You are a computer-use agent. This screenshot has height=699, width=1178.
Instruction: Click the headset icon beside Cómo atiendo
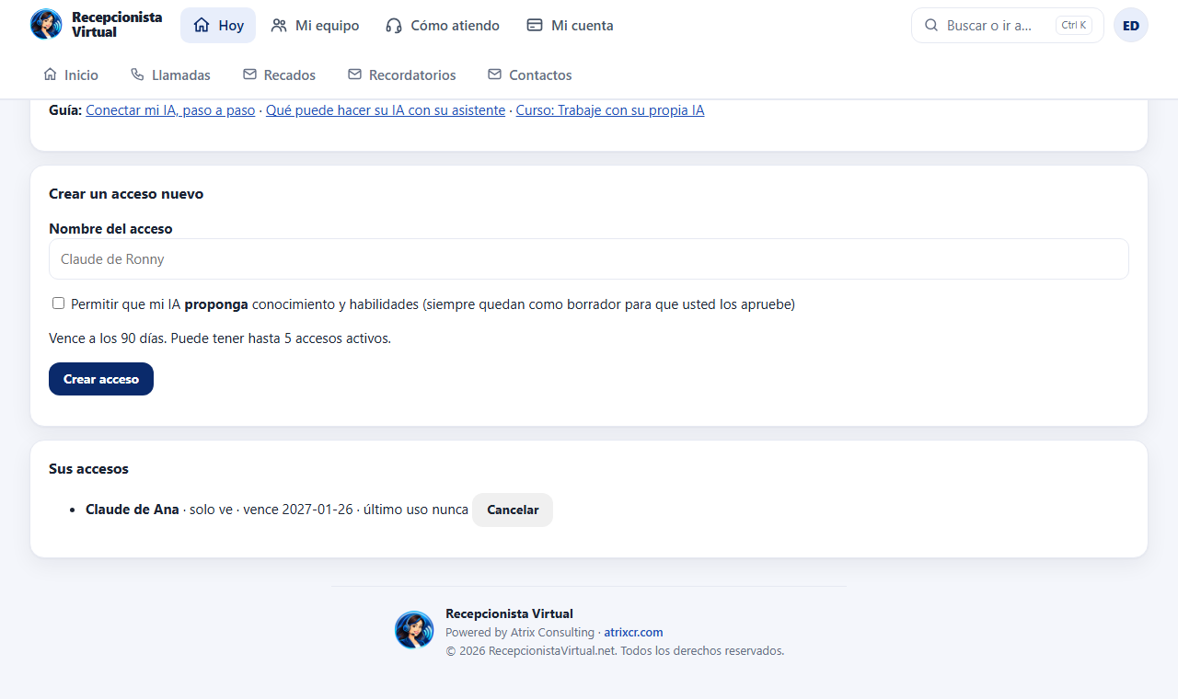394,26
